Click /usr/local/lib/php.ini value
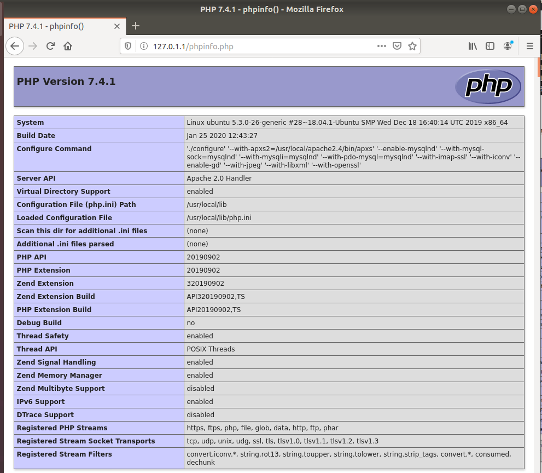Screen dimensions: 542x473 point(219,218)
